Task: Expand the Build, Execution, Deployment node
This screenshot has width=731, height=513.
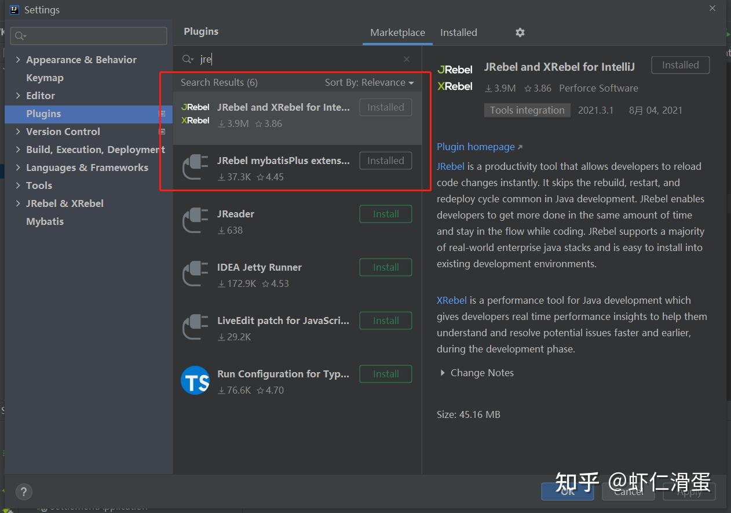Action: pyautogui.click(x=18, y=150)
